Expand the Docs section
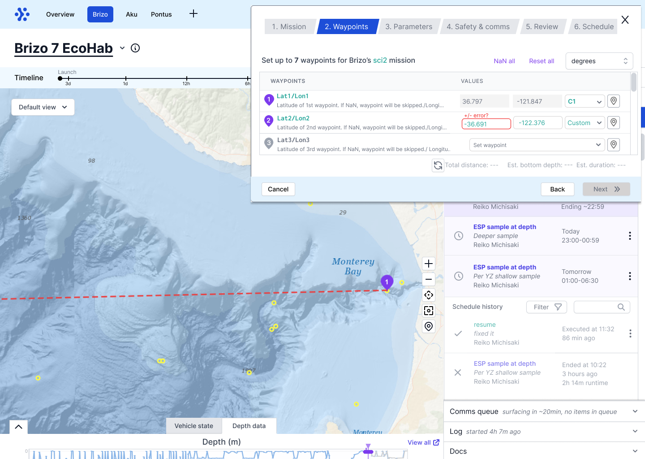This screenshot has height=459, width=645. (544, 451)
